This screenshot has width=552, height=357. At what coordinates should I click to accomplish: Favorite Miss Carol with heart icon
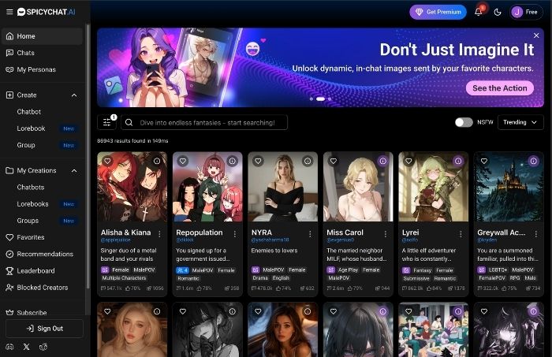pos(334,161)
